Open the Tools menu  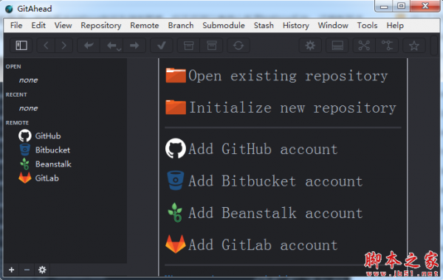coord(367,25)
